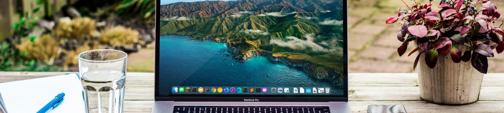Open the blue folder in the dock

[308, 90]
